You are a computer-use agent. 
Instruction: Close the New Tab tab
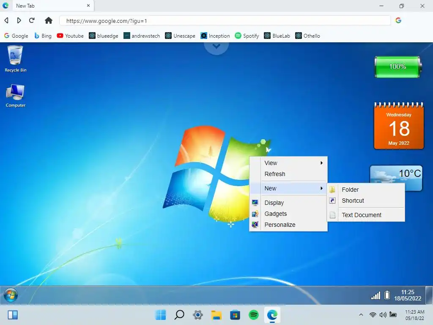click(88, 6)
